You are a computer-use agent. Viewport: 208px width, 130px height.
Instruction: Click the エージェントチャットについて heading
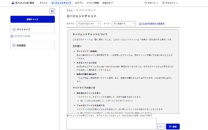(90, 34)
